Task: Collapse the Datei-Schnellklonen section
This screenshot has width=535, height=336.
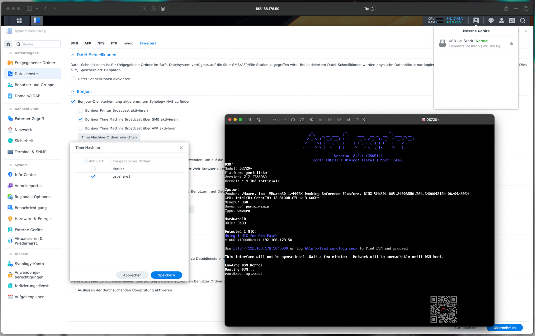Action: point(73,55)
